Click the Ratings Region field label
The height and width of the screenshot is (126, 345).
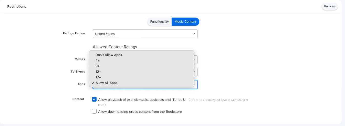pyautogui.click(x=74, y=34)
